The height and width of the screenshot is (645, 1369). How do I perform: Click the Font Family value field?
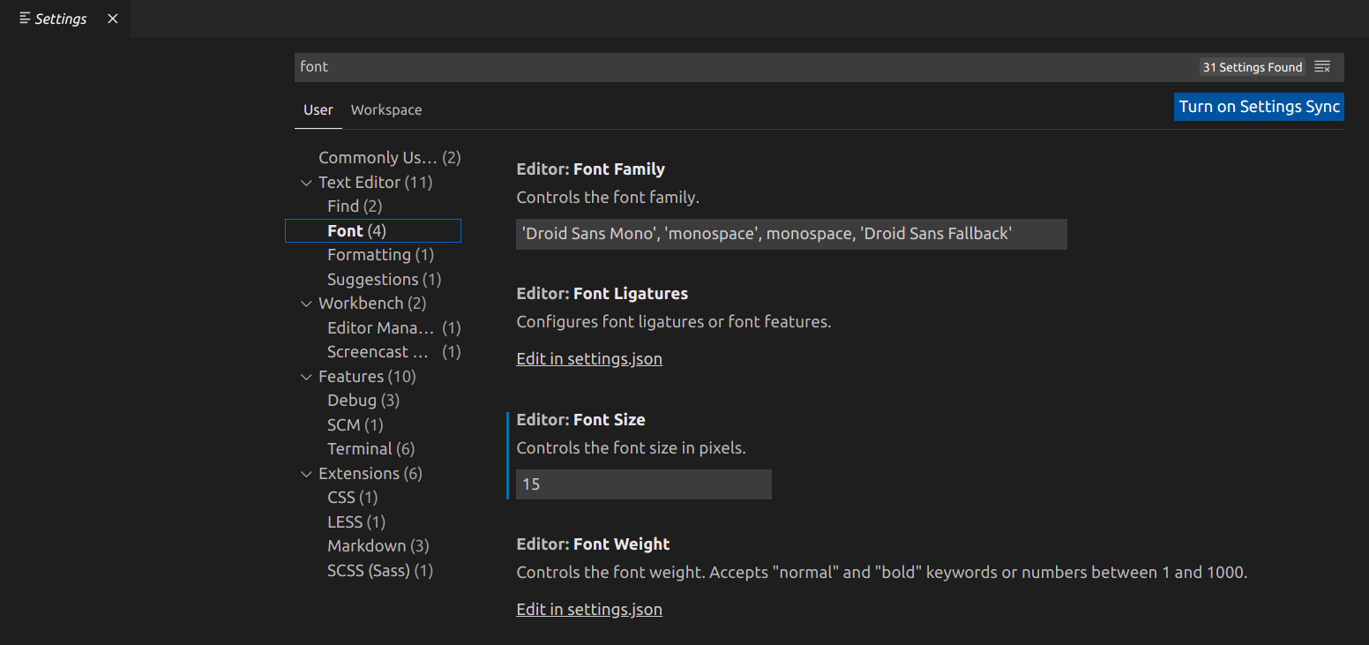[x=791, y=233]
